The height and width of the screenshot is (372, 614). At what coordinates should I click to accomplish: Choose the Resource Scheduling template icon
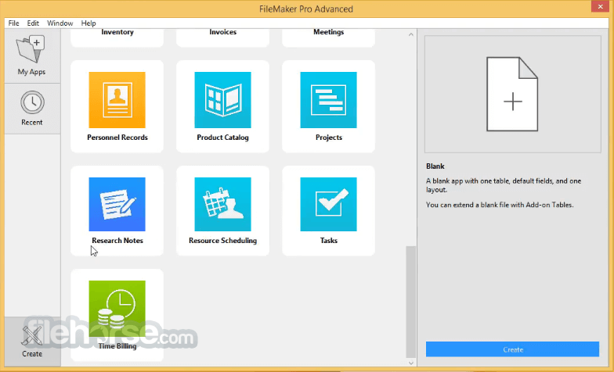pos(222,205)
